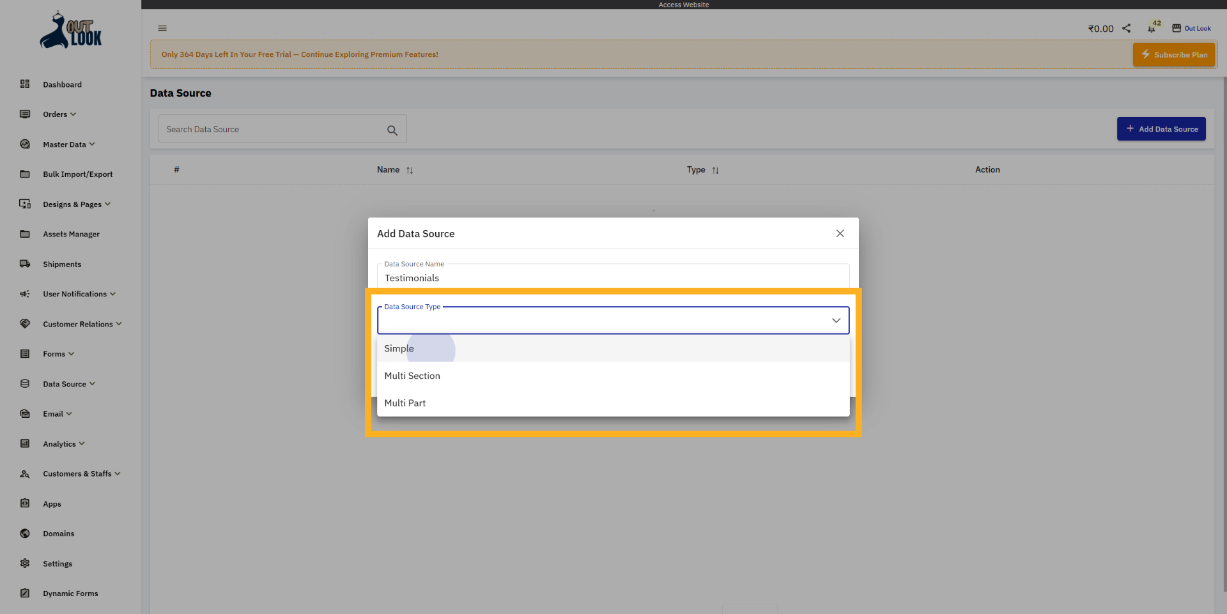Select the Dashboard icon in the sidebar

coord(24,84)
